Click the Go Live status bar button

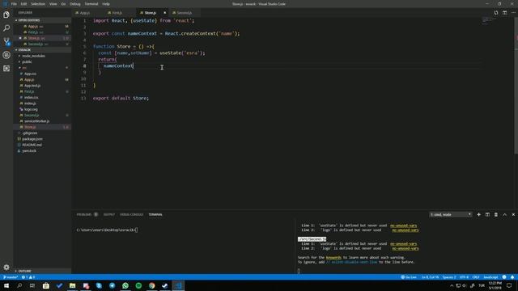pos(409,277)
